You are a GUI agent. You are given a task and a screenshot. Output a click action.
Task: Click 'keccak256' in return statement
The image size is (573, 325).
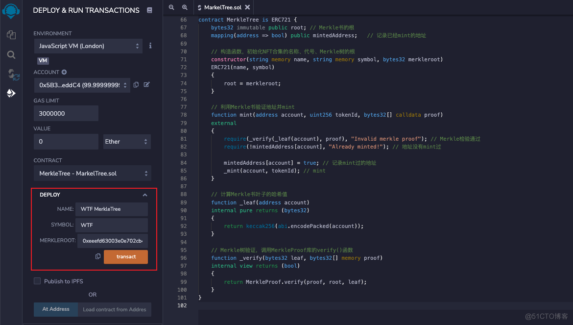[x=260, y=226]
